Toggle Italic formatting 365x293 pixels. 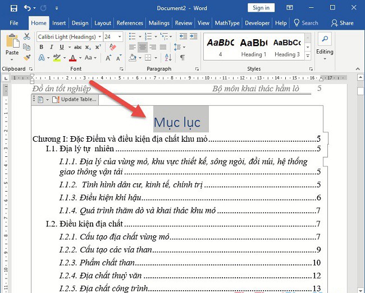coord(52,47)
